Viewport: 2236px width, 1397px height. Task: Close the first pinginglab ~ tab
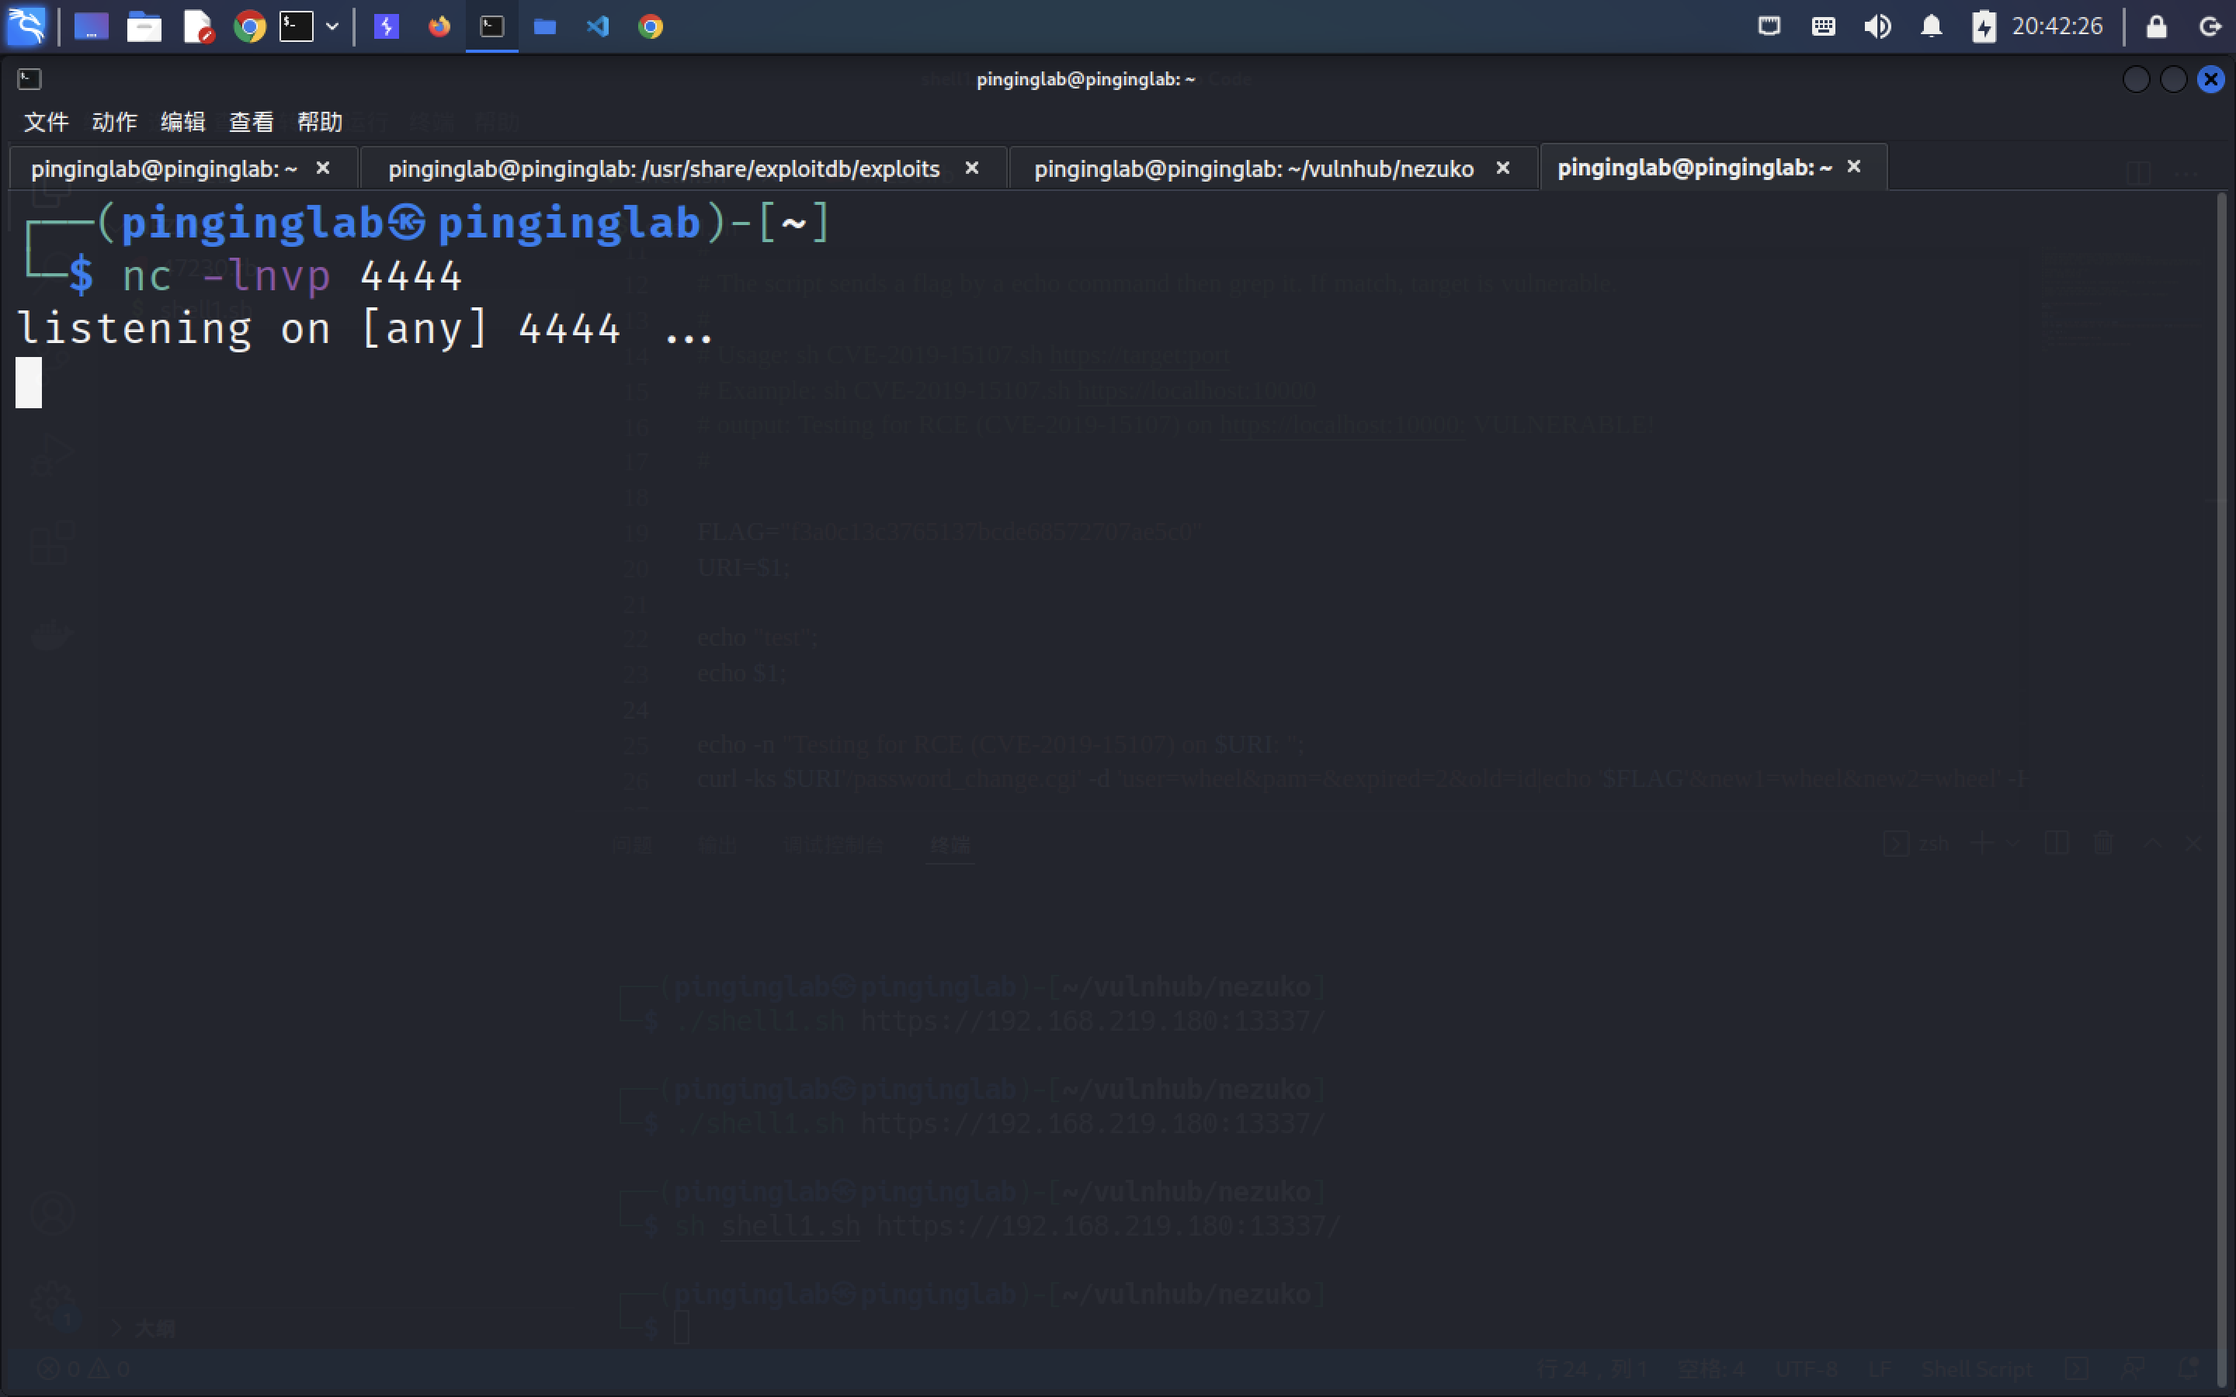[x=322, y=168]
